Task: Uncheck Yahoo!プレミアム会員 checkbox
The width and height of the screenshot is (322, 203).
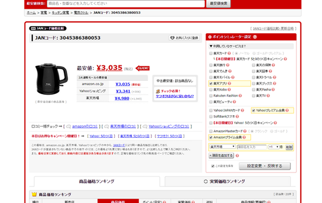Action: (253, 110)
